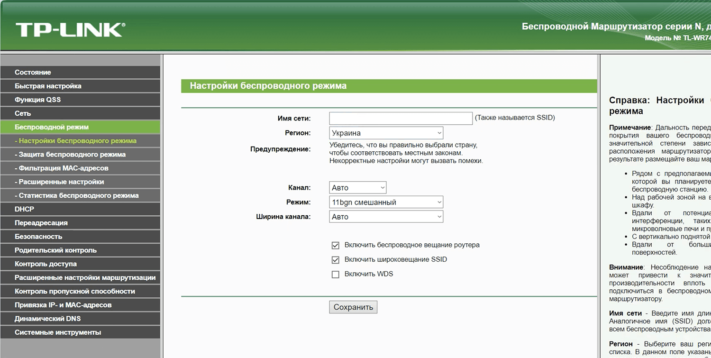Navigate to Системные инструменты
The width and height of the screenshot is (711, 358).
click(58, 332)
